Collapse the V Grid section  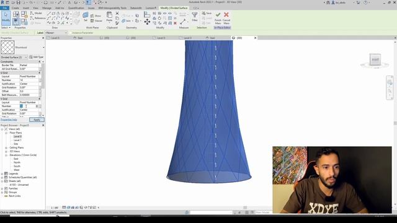(x=39, y=99)
